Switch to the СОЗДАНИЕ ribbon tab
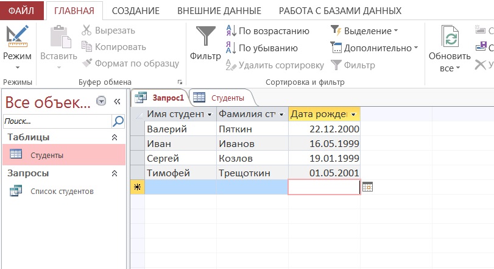Viewport: 494px width, 269px height. coord(136,11)
